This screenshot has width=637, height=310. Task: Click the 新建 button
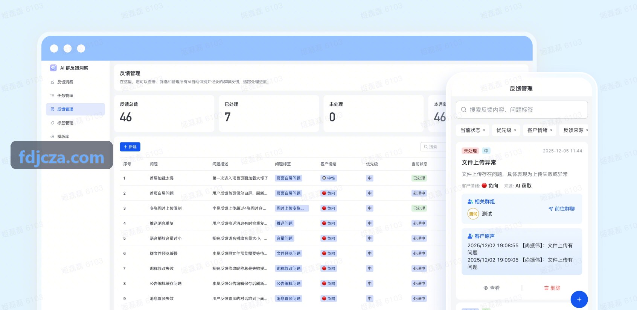click(130, 147)
